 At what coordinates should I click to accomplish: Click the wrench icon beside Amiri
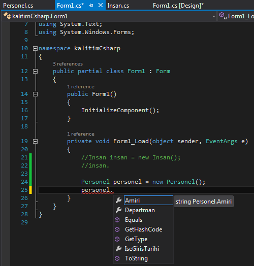[x=118, y=201]
